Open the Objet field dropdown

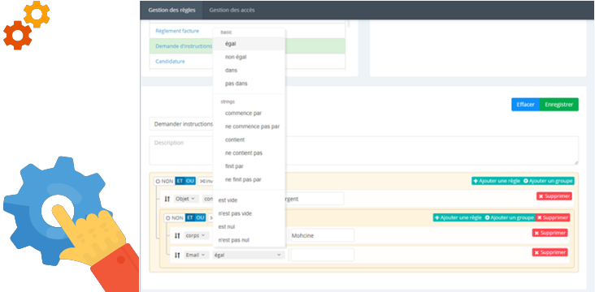(186, 199)
